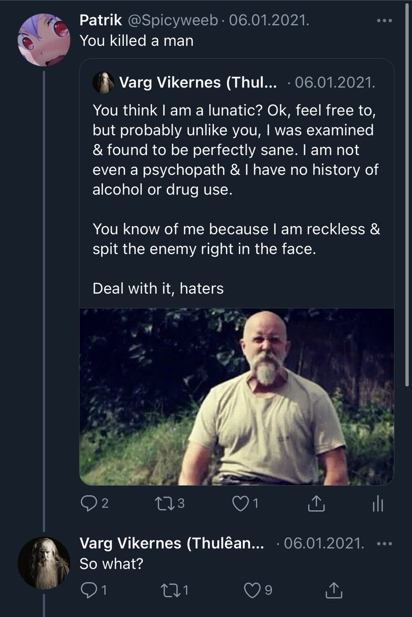Viewport: 412px width, 617px height.
Task: Open Varg Vikernes (Thulêan... name in reply
Action: [x=172, y=543]
